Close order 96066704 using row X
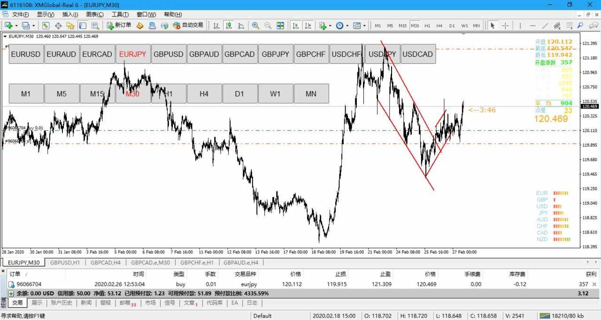This screenshot has height=320, width=601. point(595,284)
